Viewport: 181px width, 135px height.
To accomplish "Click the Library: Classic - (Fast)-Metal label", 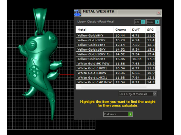I will tap(95, 21).
